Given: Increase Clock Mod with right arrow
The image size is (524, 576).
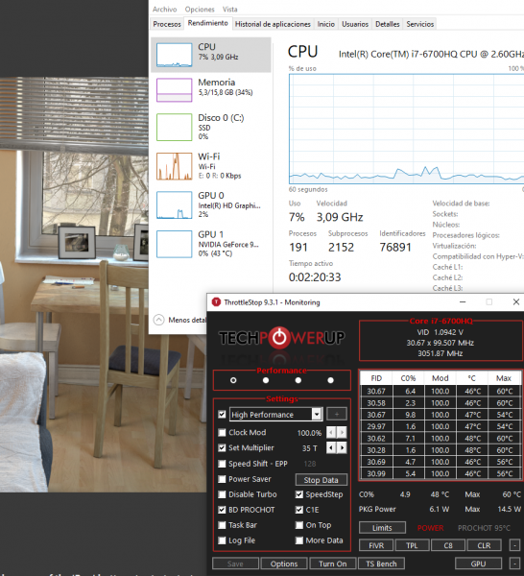Looking at the screenshot, I should [342, 432].
